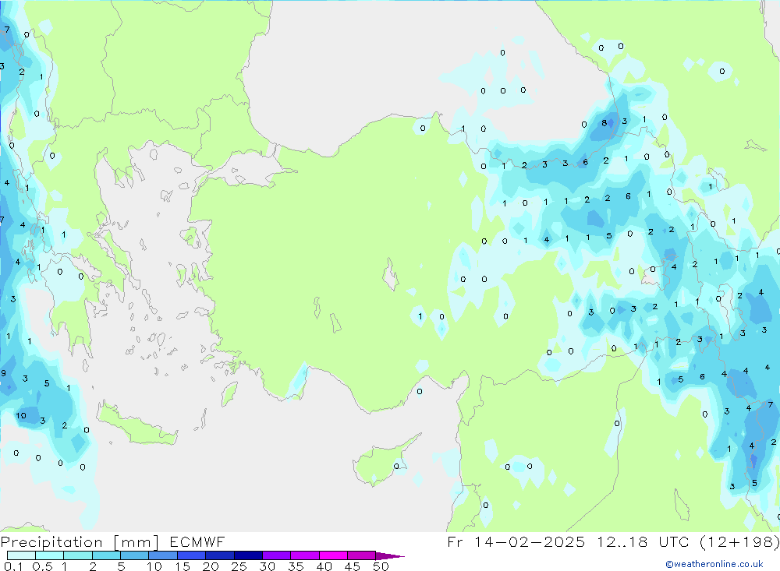This screenshot has height=571, width=780.
Task: Click the 0.1–0.5 mm lightest cyan legend swatch
Action: (x=21, y=555)
